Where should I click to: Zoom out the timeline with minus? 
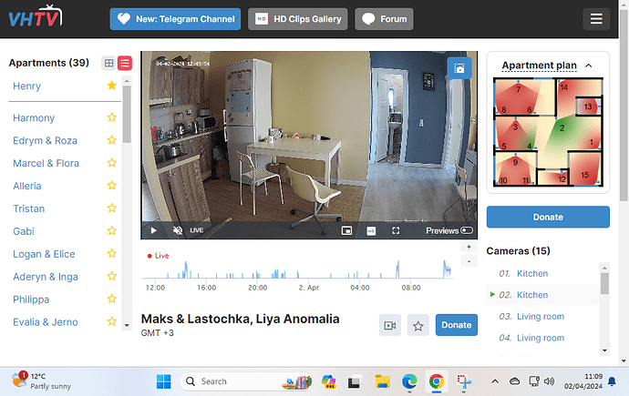469,261
